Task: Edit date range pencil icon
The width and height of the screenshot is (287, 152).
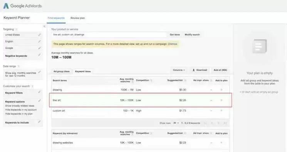Action: point(39,72)
